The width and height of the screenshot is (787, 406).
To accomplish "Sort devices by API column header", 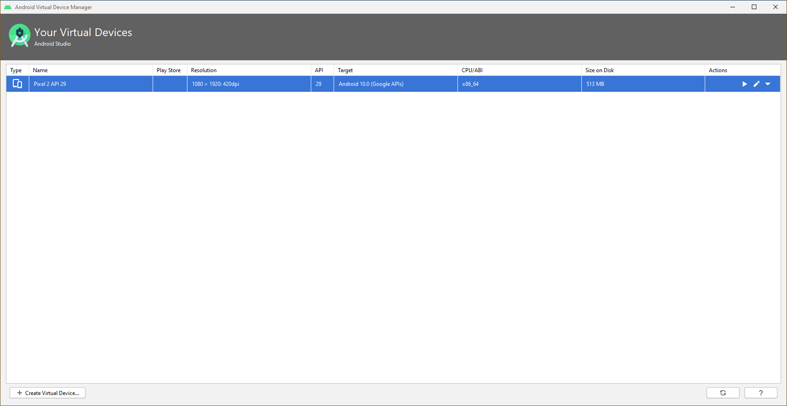I will pos(322,70).
